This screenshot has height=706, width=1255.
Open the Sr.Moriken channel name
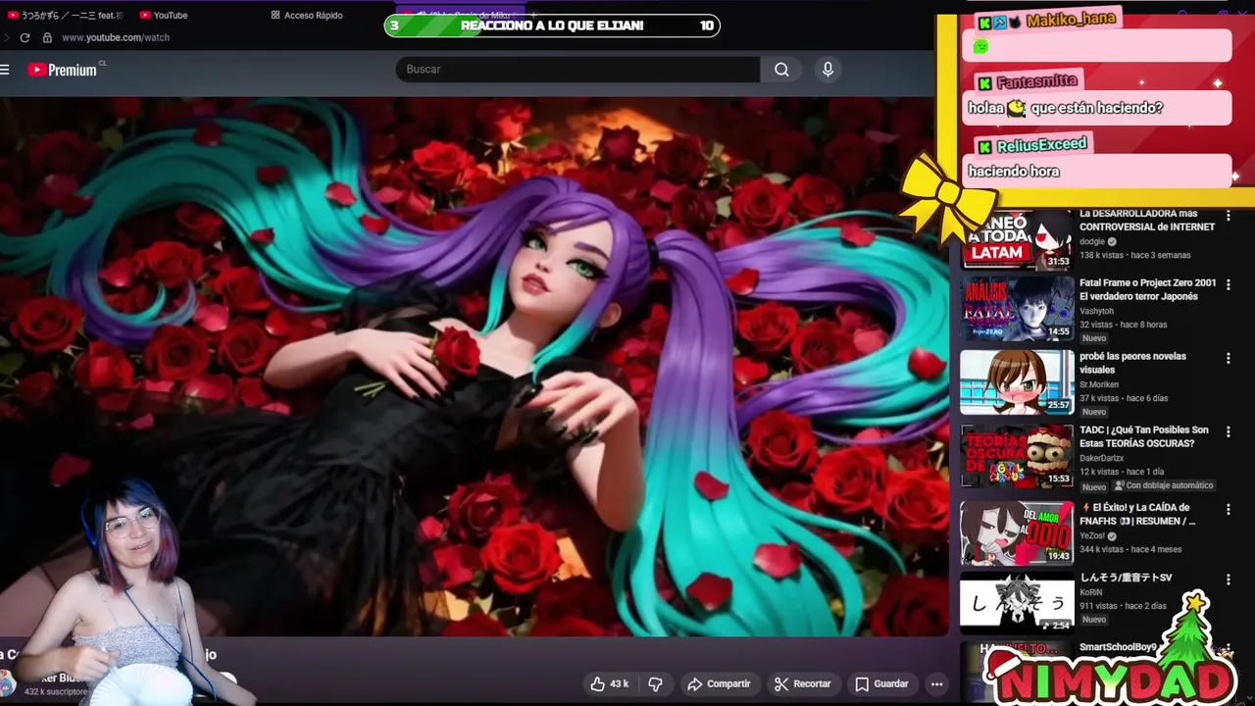click(x=1099, y=384)
